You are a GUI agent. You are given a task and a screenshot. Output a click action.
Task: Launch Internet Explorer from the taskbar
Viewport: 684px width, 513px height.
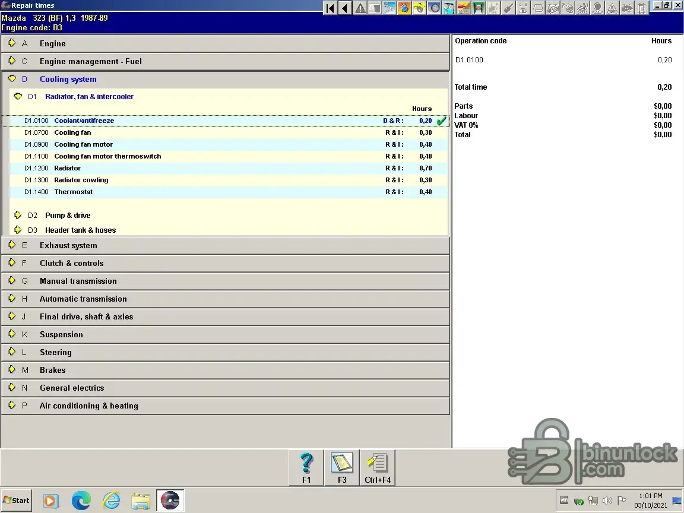(x=111, y=501)
